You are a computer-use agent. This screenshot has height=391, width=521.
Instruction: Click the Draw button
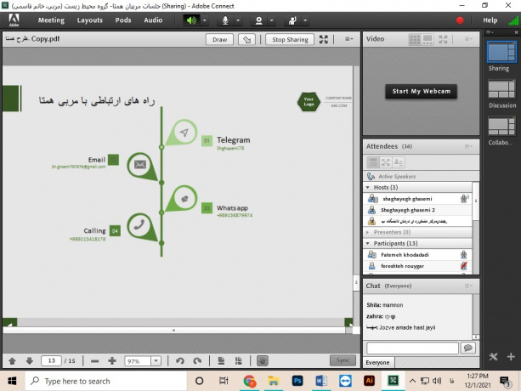click(219, 40)
